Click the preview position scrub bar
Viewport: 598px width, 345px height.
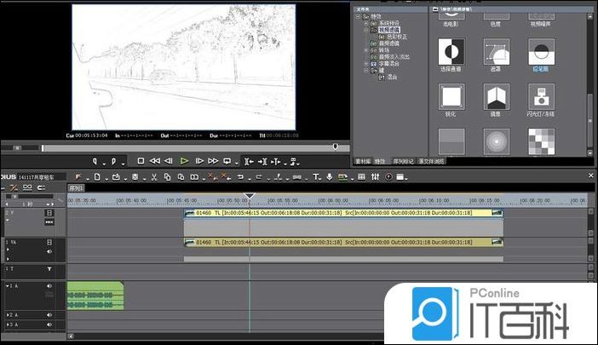tap(170, 147)
